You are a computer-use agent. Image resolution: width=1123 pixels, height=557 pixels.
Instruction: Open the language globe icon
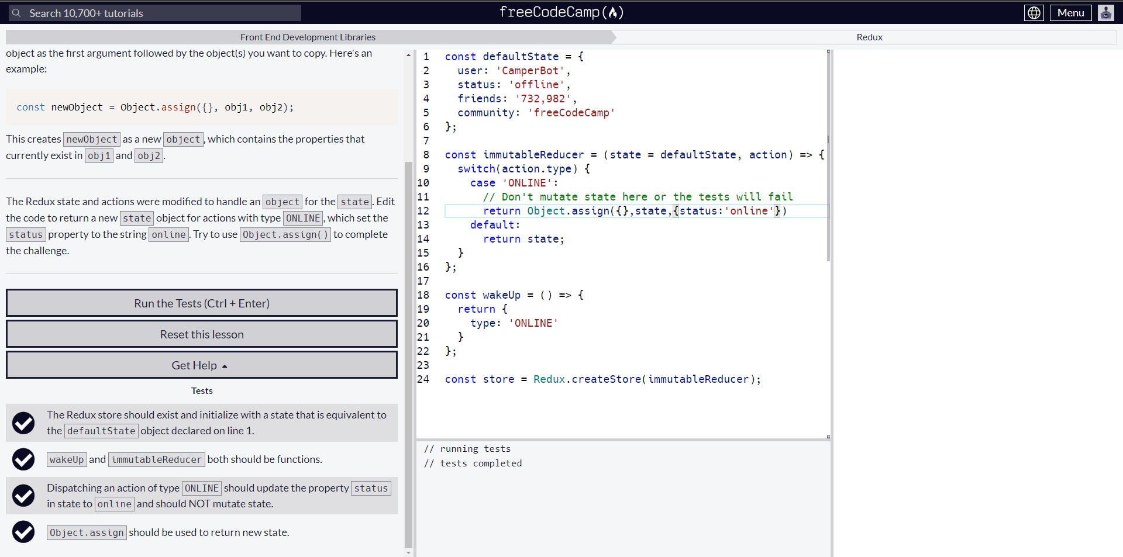tap(1034, 13)
